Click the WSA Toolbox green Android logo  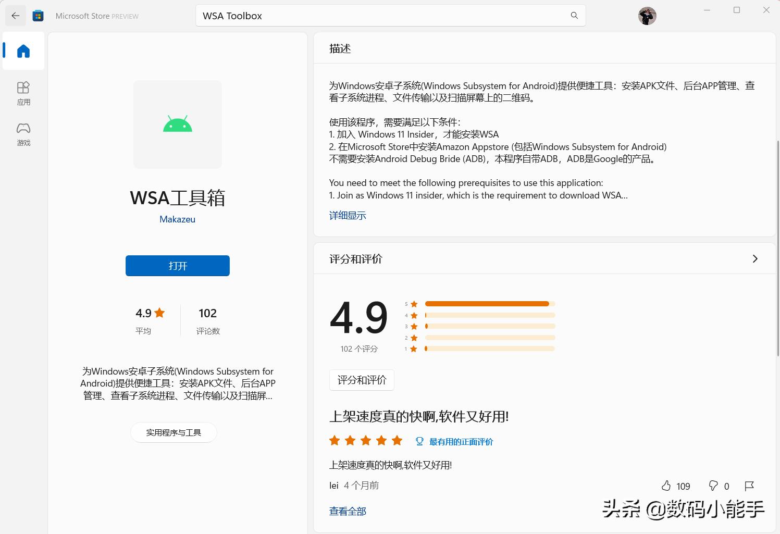(x=177, y=124)
